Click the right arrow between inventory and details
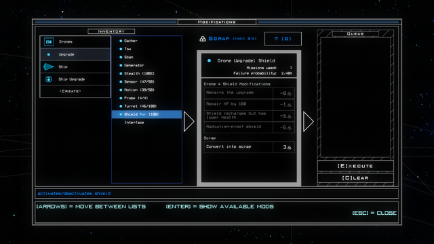The height and width of the screenshot is (244, 434). (189, 121)
